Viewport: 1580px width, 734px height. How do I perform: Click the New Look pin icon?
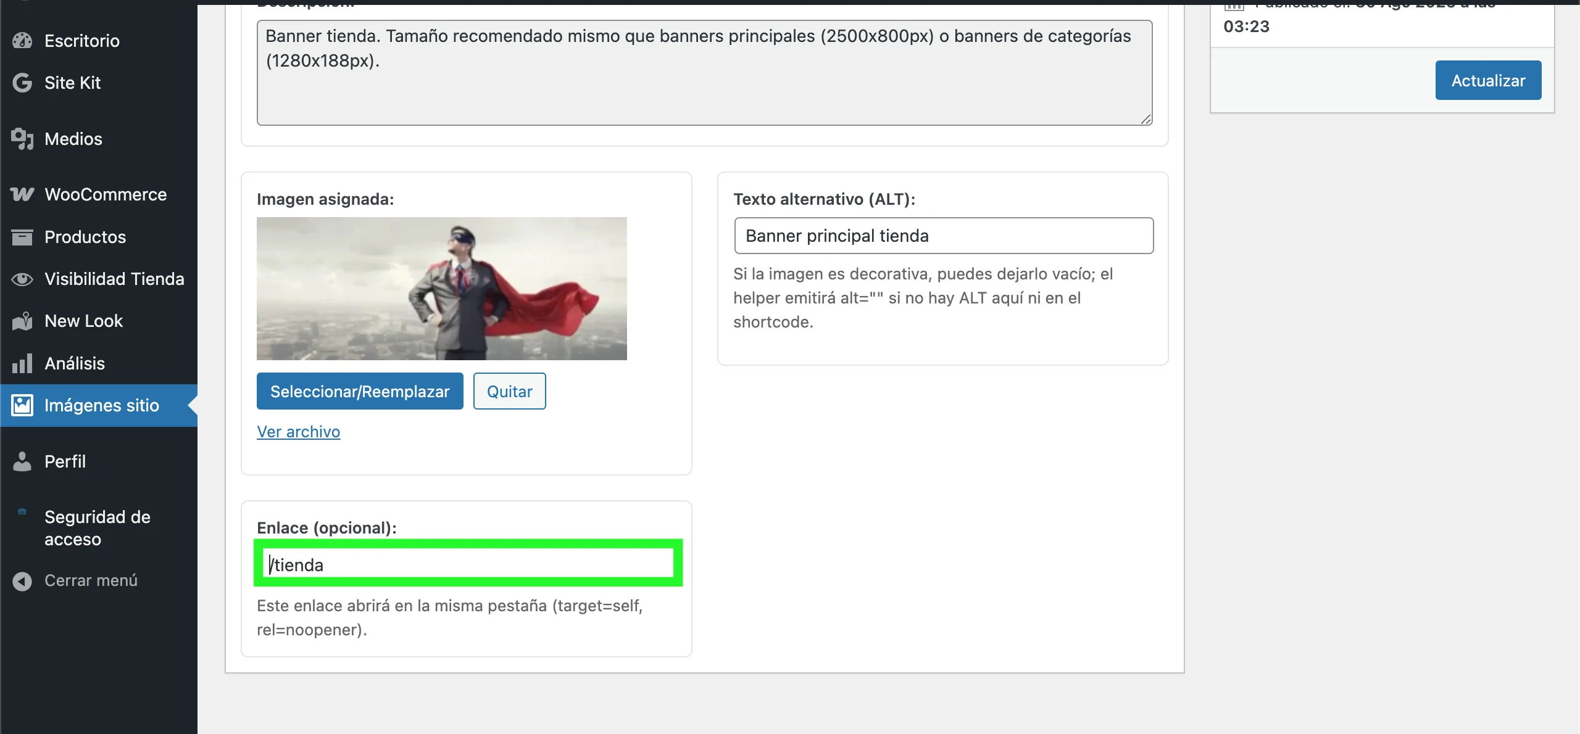coord(22,321)
